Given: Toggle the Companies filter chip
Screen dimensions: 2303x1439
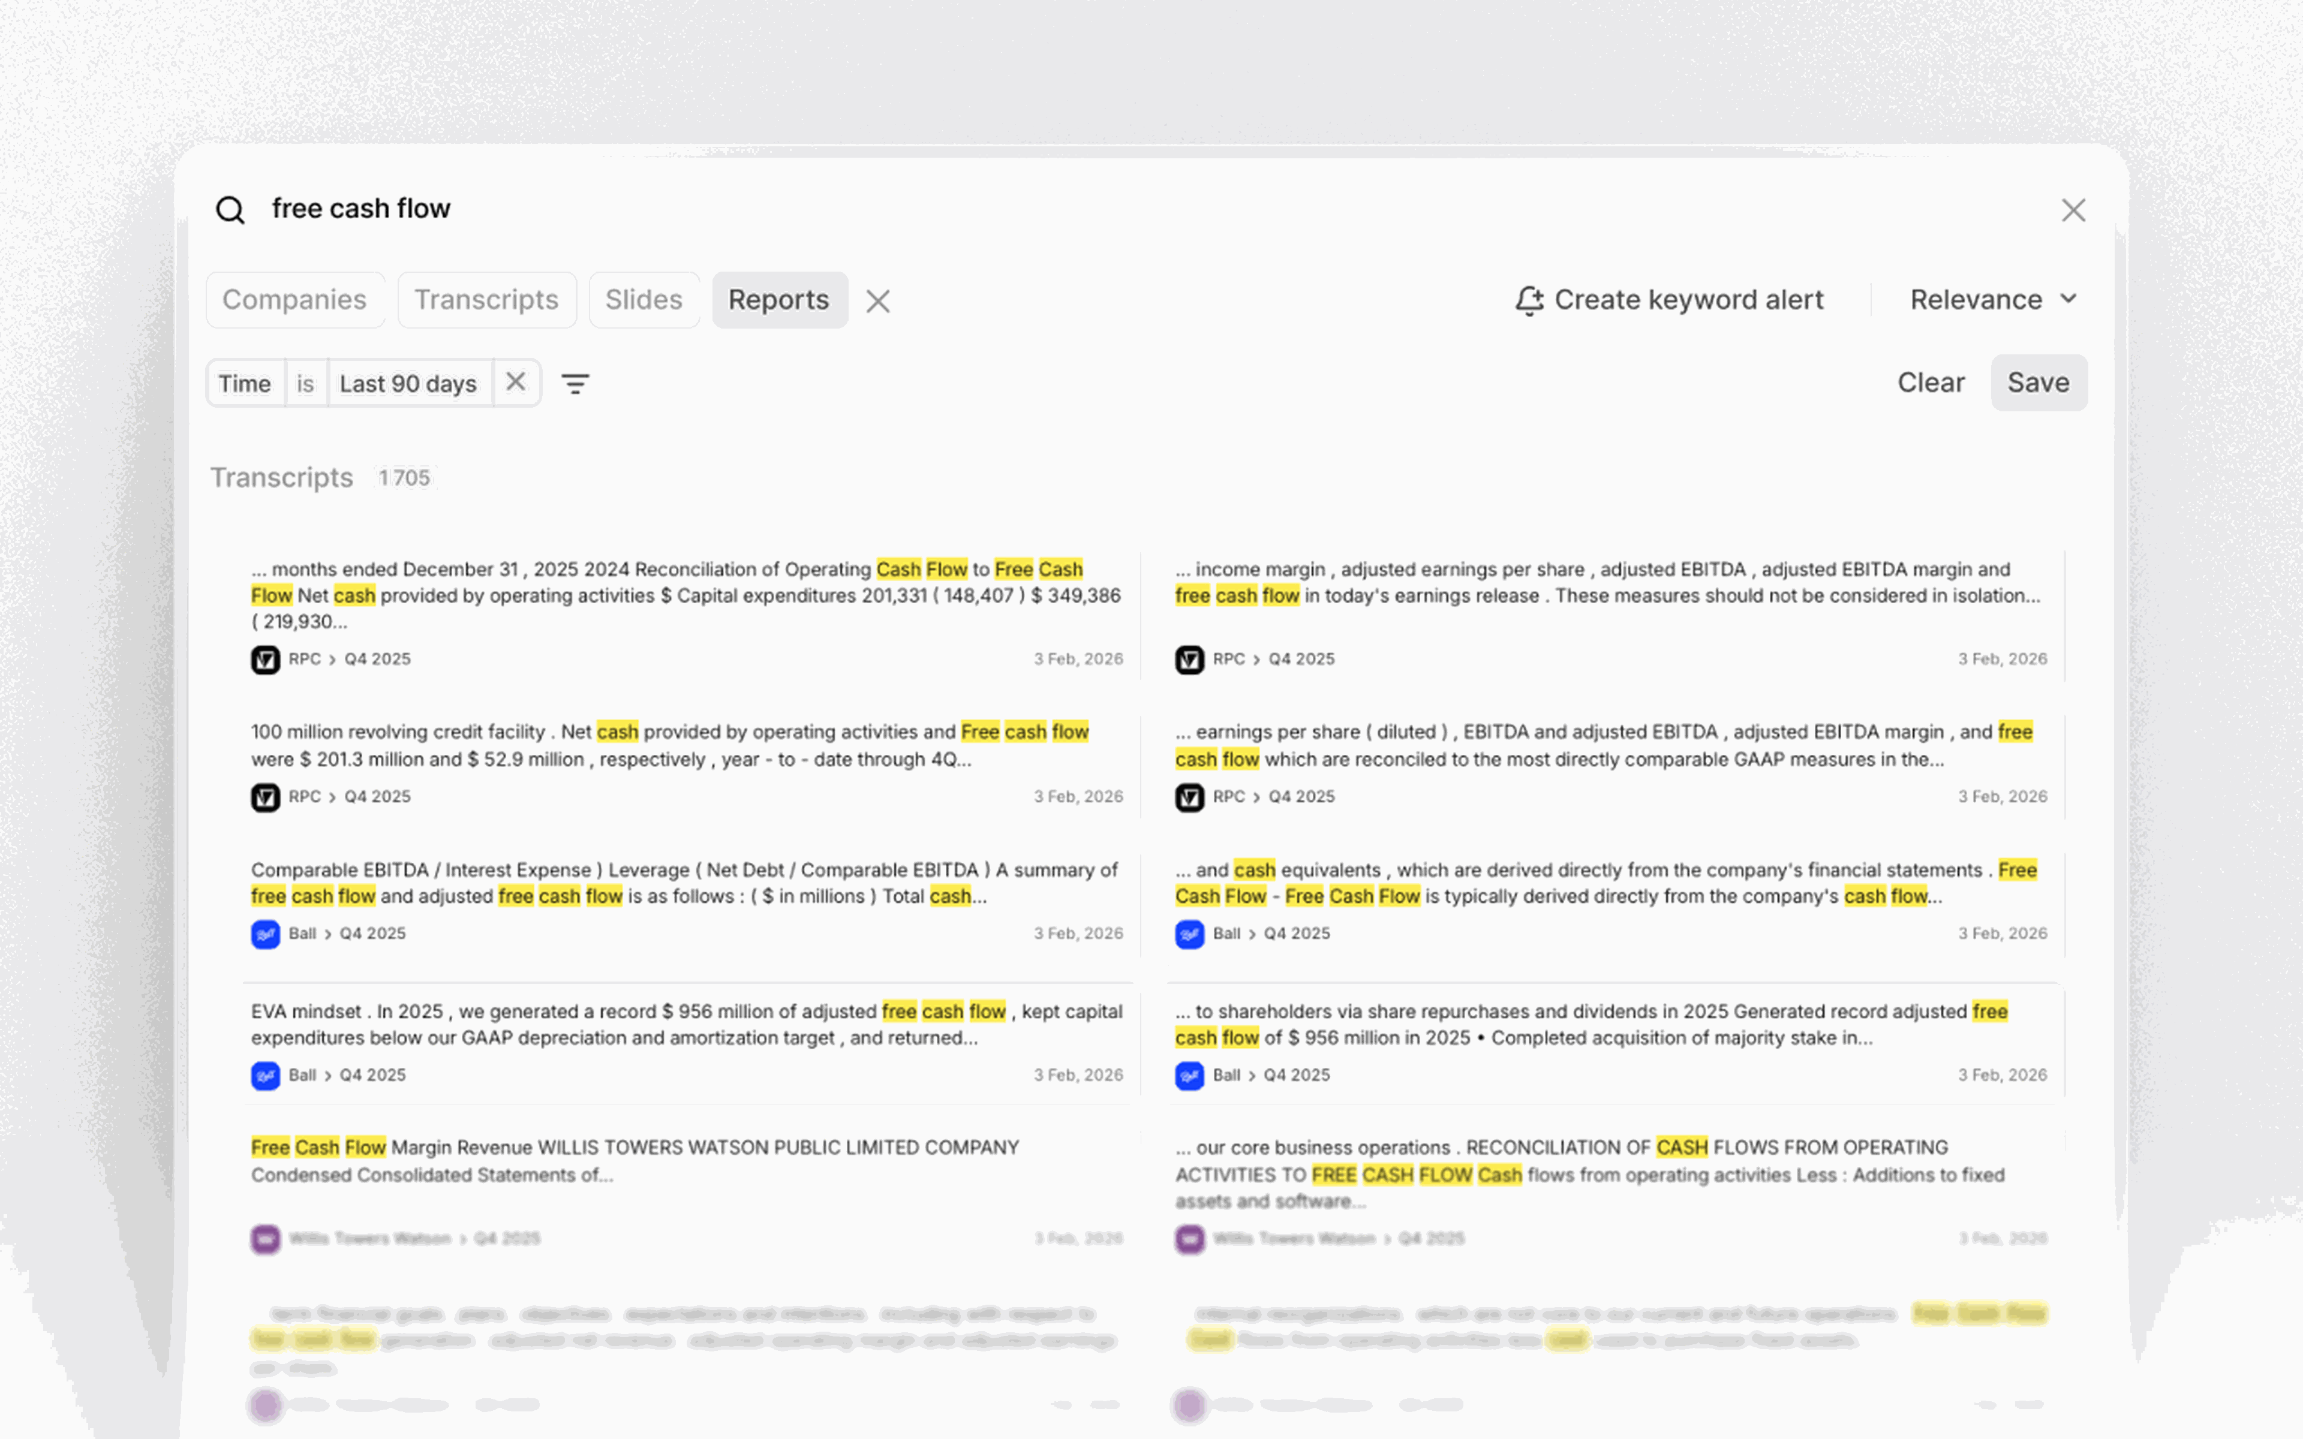Looking at the screenshot, I should (x=294, y=300).
